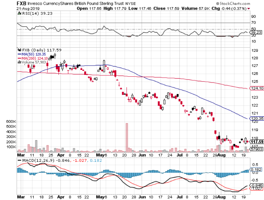Click the blue MA(50) legend line marker

(20, 54)
